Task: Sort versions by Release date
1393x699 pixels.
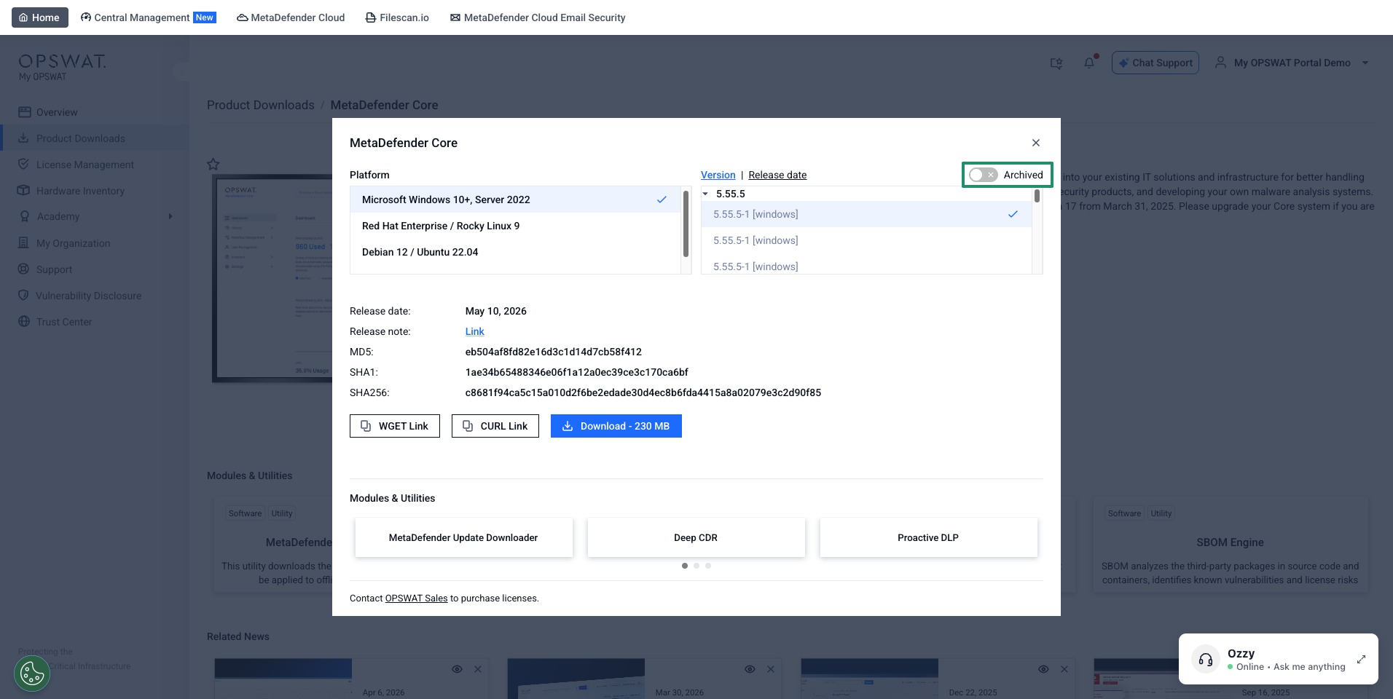Action: point(777,175)
